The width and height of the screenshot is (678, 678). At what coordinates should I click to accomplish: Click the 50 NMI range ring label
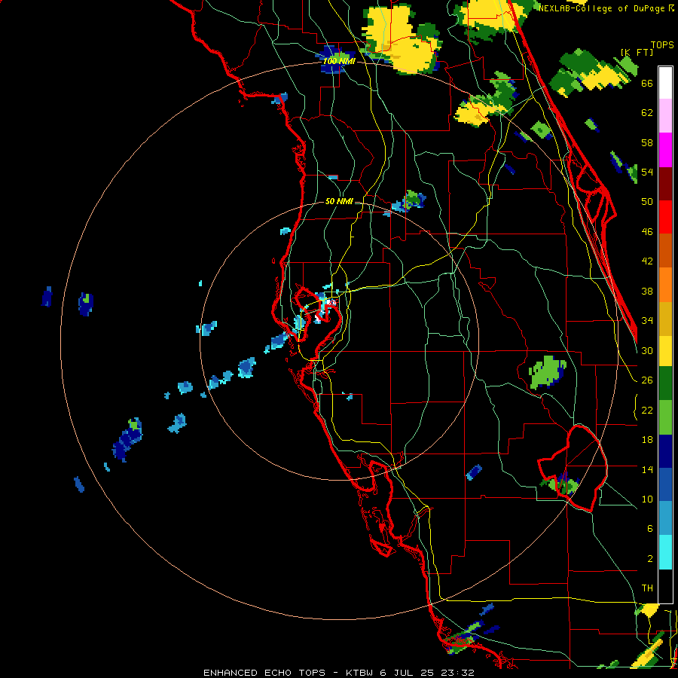339,201
